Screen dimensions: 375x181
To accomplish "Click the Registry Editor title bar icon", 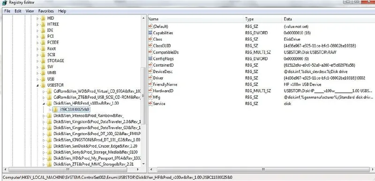I will (5, 3).
